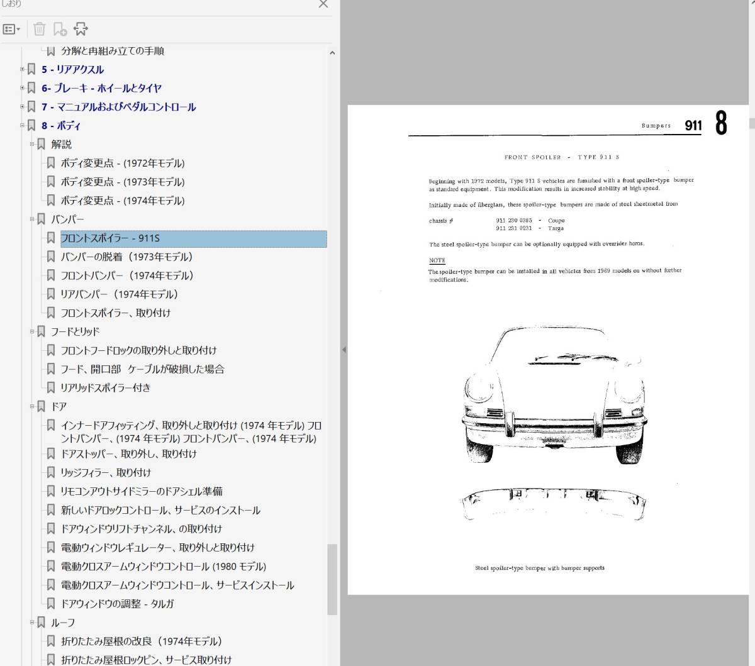Open bookmark 6- ブレーキ - ホイールとタイヤ
Viewport: 755px width, 666px height.
pyautogui.click(x=101, y=88)
